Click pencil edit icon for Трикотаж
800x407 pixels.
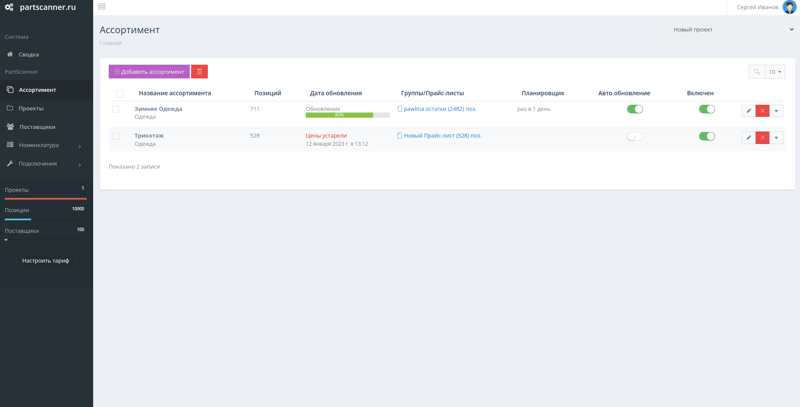pyautogui.click(x=749, y=138)
